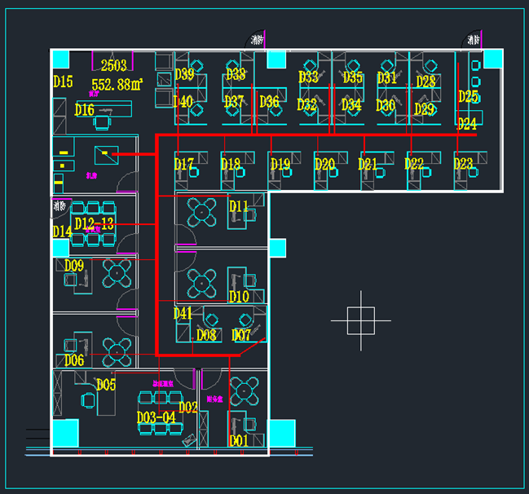This screenshot has height=494, width=529.
Task: Click the 552.88㎡ area text
Action: [x=117, y=84]
